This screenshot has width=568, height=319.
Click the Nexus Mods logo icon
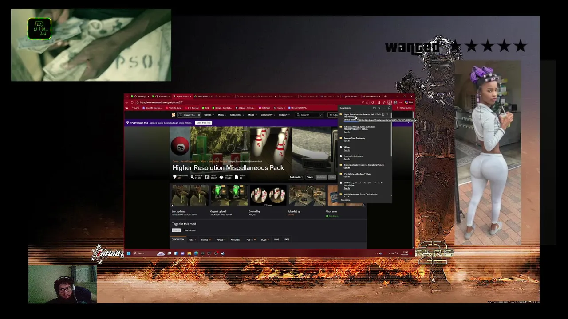[174, 115]
